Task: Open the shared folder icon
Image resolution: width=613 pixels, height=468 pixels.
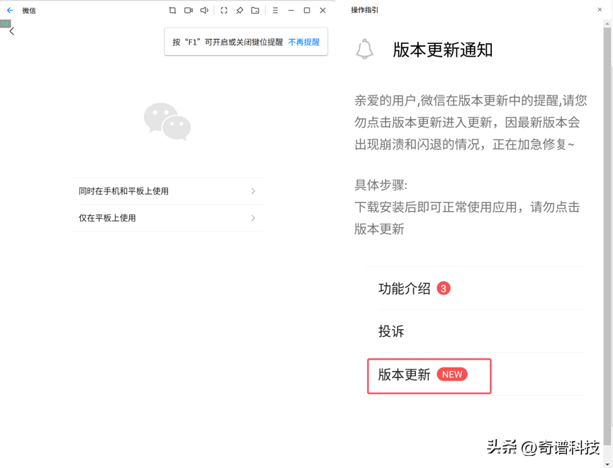Action: coord(255,11)
